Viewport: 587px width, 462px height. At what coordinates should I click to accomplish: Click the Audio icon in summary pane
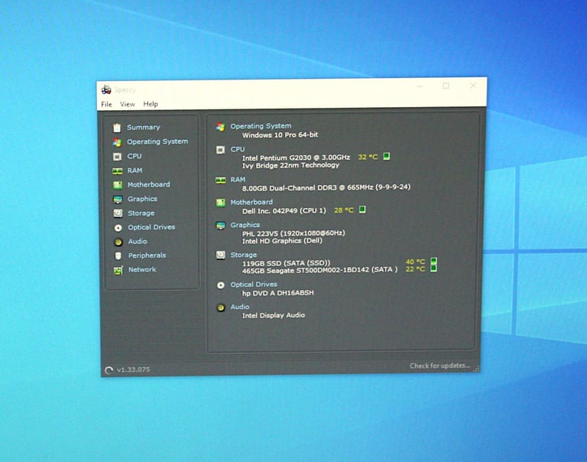(220, 307)
